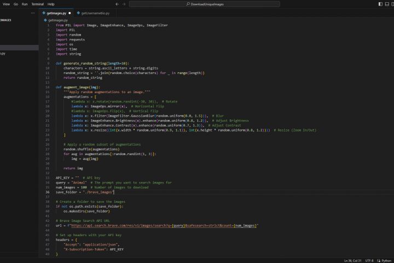Click the 'num_images = 100' line
This screenshot has height=263, width=394.
(x=102, y=187)
